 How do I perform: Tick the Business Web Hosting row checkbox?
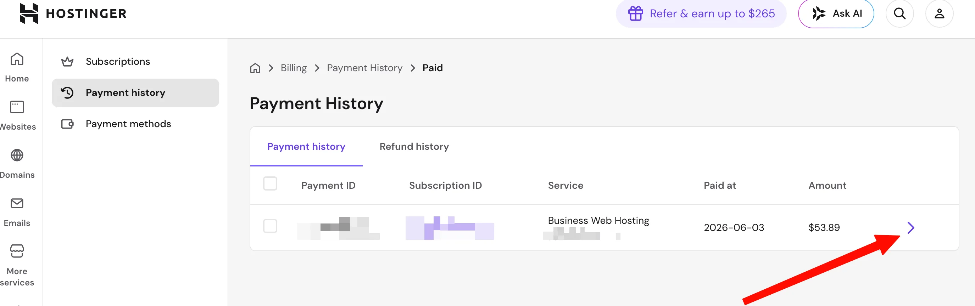point(270,226)
